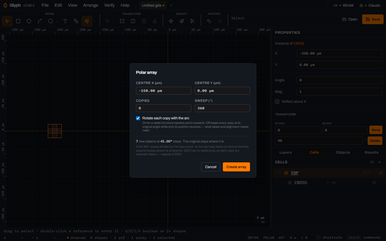Open shortcuts help in status bar
Image resolution: width=386 pixels, height=241 pixels.
329,238
